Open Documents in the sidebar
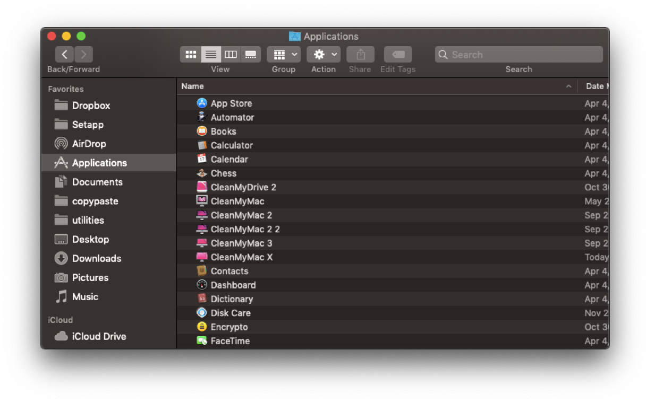Screen dimensions: 646x403 (x=108, y=182)
